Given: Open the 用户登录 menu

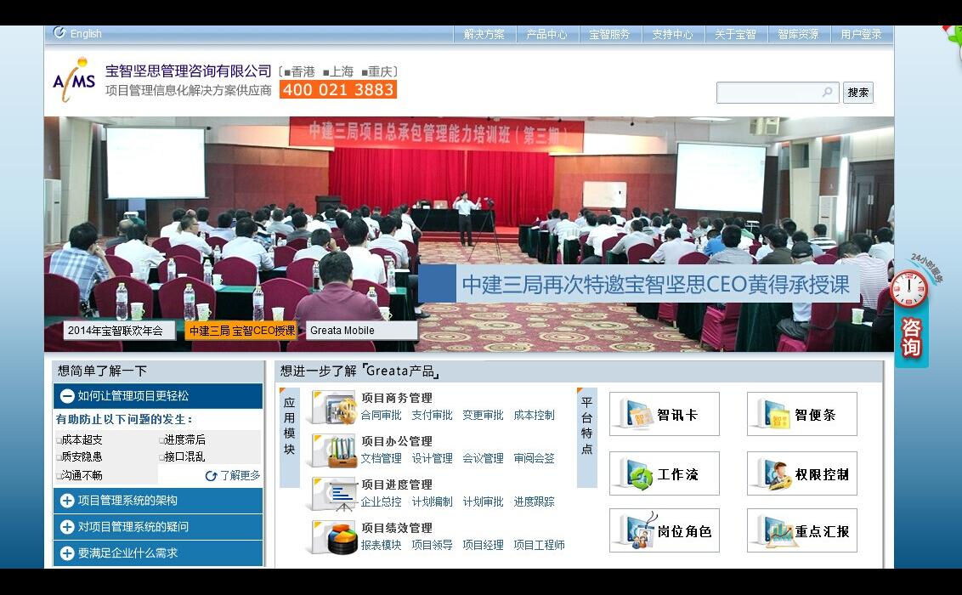Looking at the screenshot, I should tap(861, 34).
